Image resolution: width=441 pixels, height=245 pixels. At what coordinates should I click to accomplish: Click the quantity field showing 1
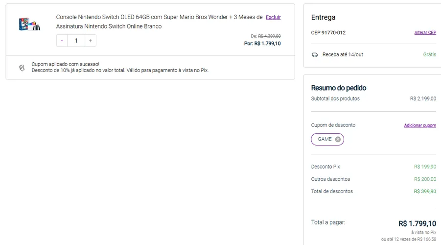tap(76, 41)
